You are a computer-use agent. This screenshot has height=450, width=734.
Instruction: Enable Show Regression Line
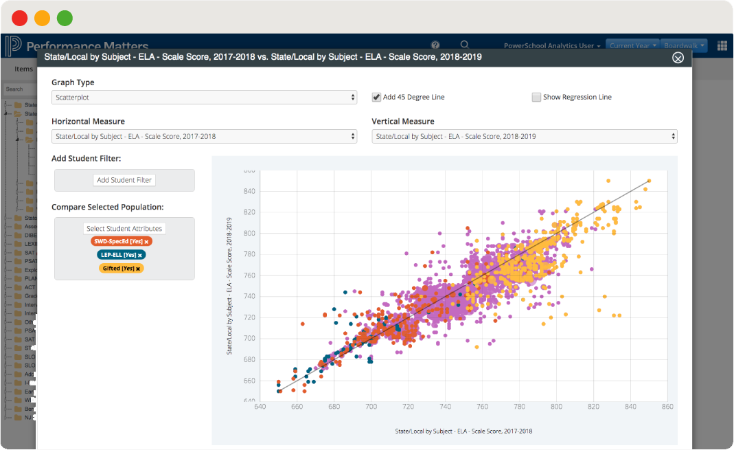(x=536, y=97)
